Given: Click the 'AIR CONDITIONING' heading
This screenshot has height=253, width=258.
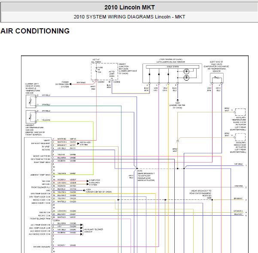Looking at the screenshot, I should coord(35,31).
